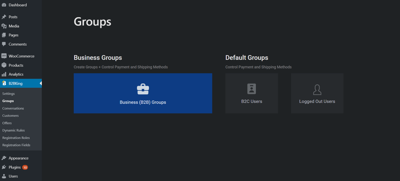The width and height of the screenshot is (400, 181).
Task: Click the ID badge icon above B2C Users
Action: click(x=252, y=89)
